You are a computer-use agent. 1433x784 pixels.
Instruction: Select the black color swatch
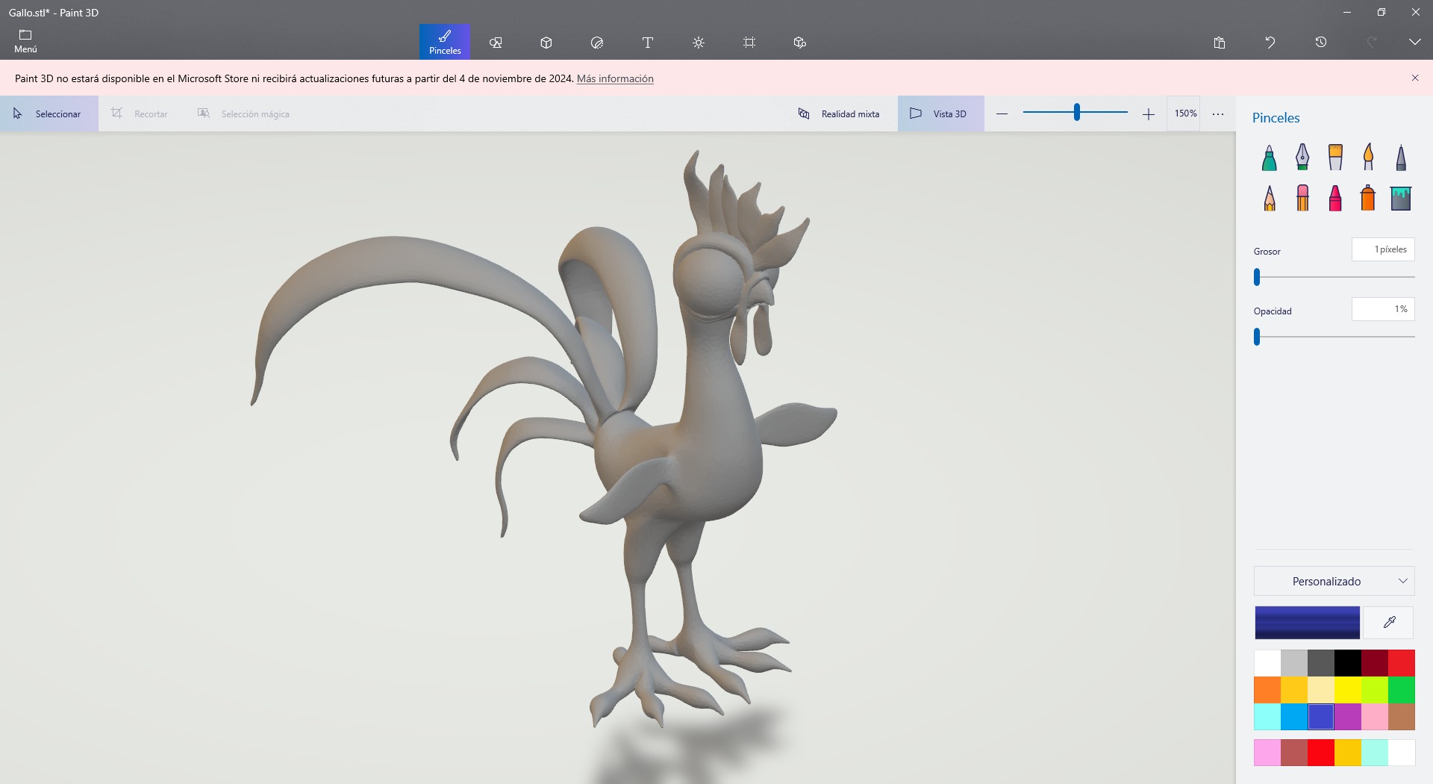(x=1348, y=663)
